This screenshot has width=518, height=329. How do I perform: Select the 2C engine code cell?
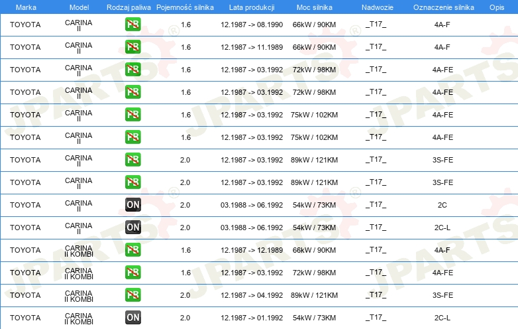pos(442,205)
